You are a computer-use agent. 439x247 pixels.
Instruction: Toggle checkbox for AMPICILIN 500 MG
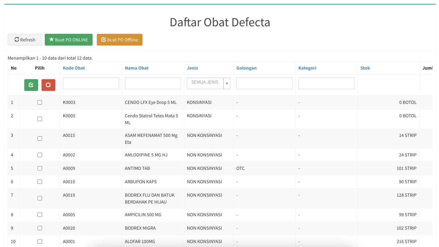point(40,215)
